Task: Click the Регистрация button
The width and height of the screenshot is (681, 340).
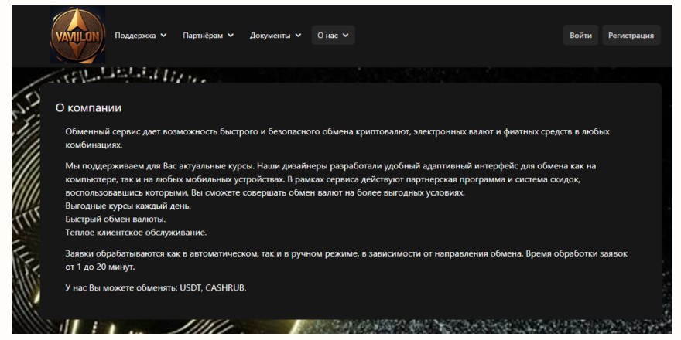Action: coord(631,36)
